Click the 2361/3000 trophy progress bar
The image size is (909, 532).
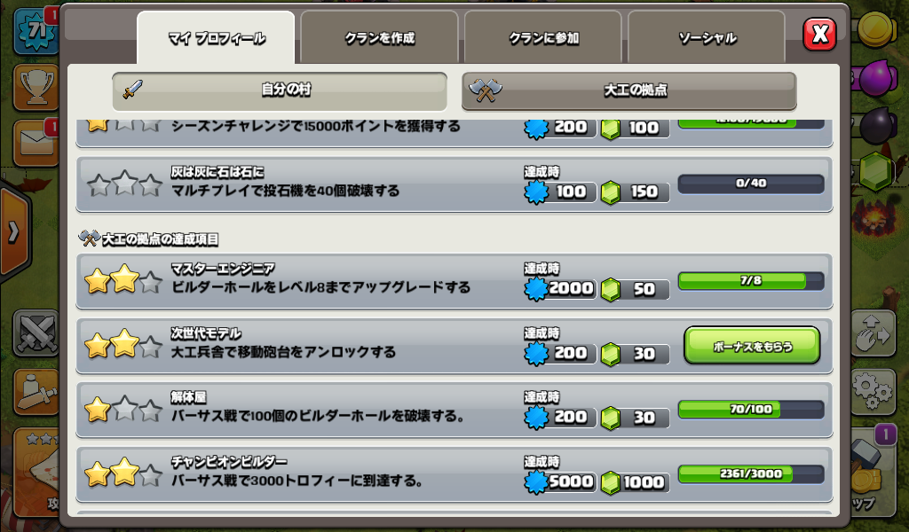coord(751,474)
